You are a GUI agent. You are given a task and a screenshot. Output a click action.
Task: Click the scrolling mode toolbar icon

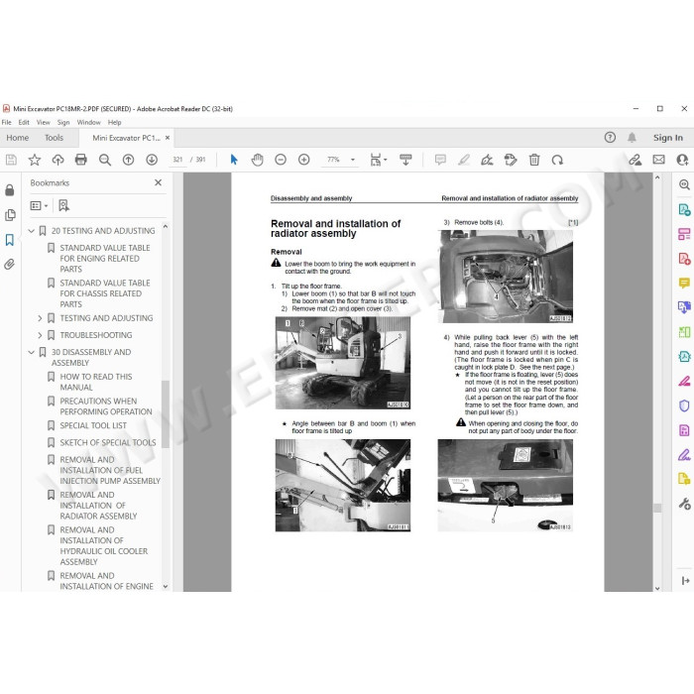point(405,160)
